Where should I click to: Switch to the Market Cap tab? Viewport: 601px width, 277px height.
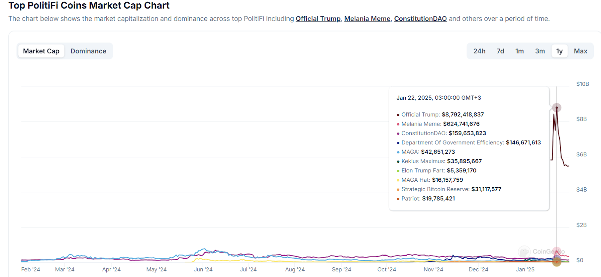[41, 51]
